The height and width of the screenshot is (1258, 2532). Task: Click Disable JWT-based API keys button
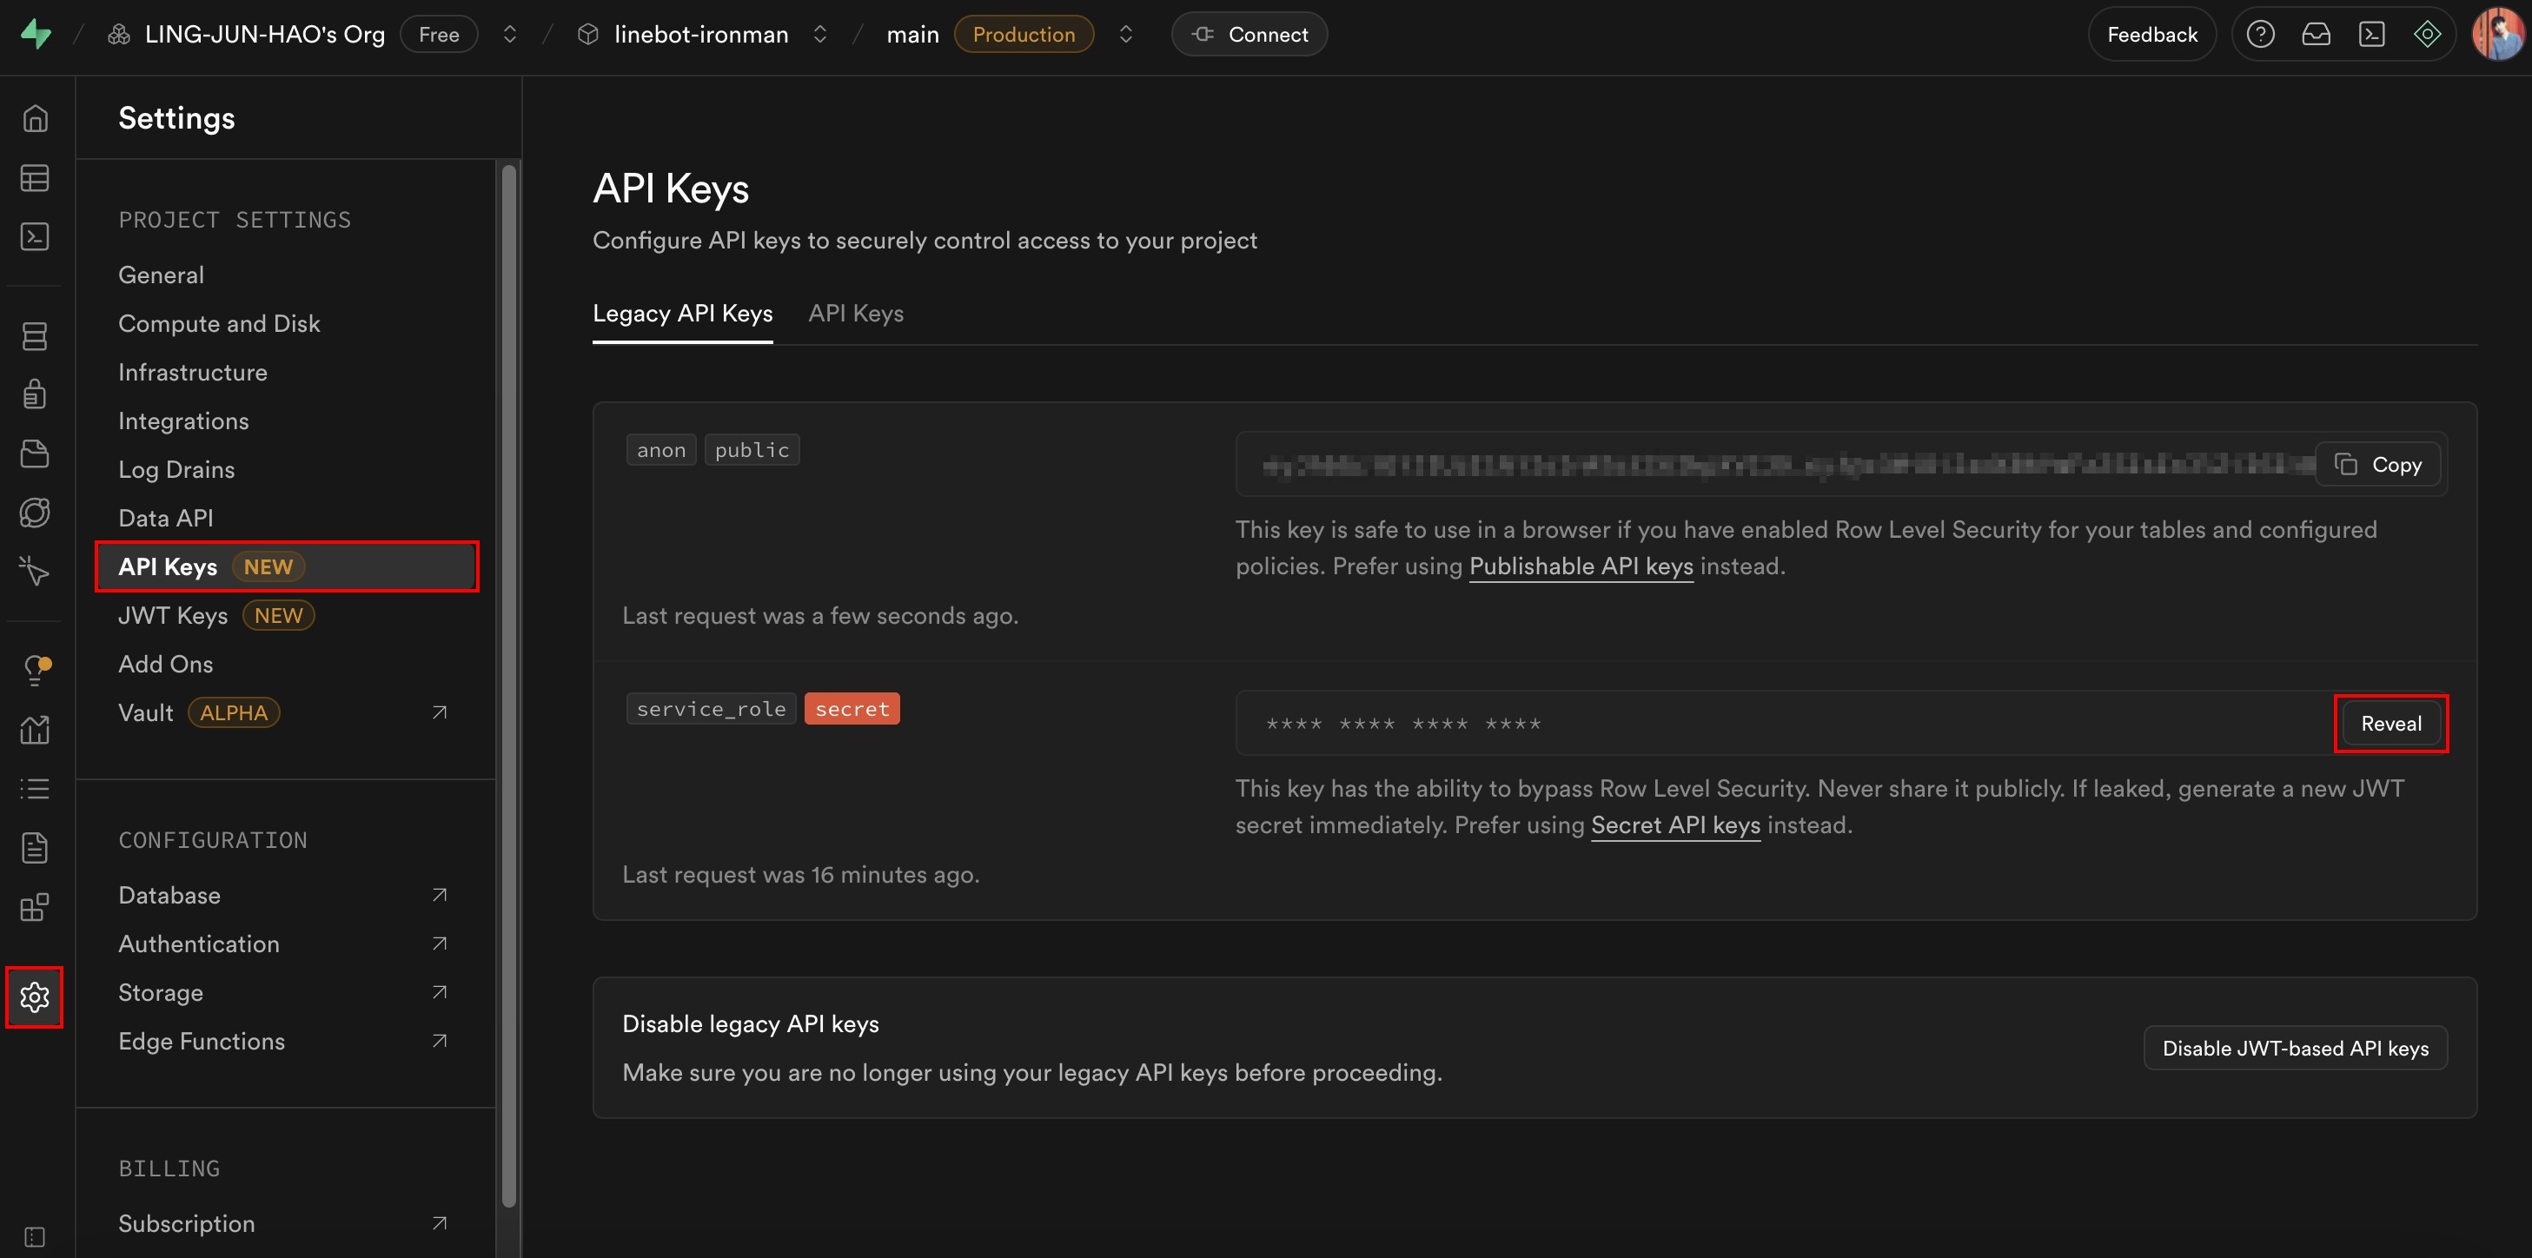click(2294, 1048)
